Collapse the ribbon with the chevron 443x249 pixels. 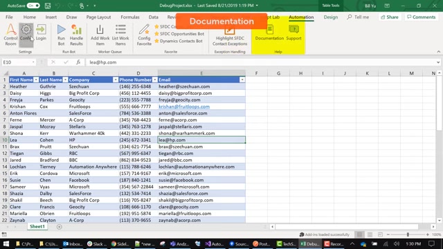coord(438,52)
